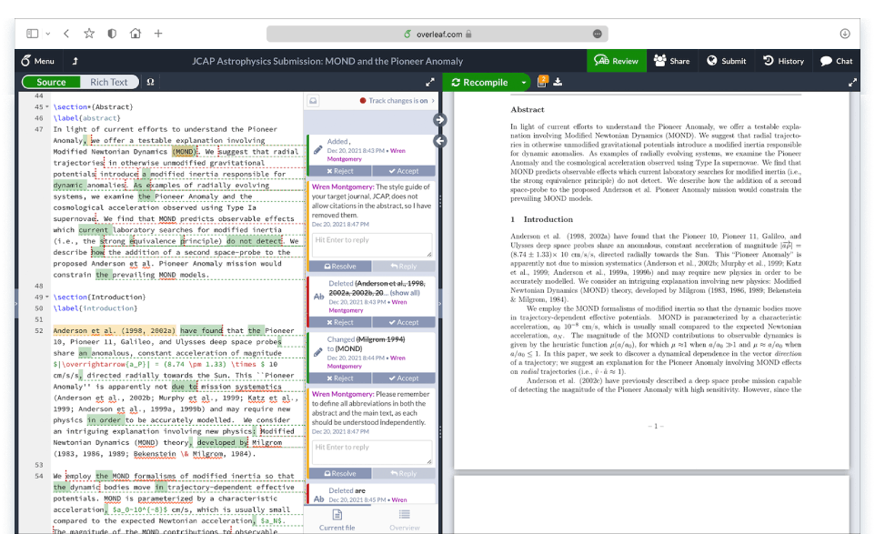The image size is (875, 534).
Task: Click reply field under abbreviations comment
Action: [372, 452]
